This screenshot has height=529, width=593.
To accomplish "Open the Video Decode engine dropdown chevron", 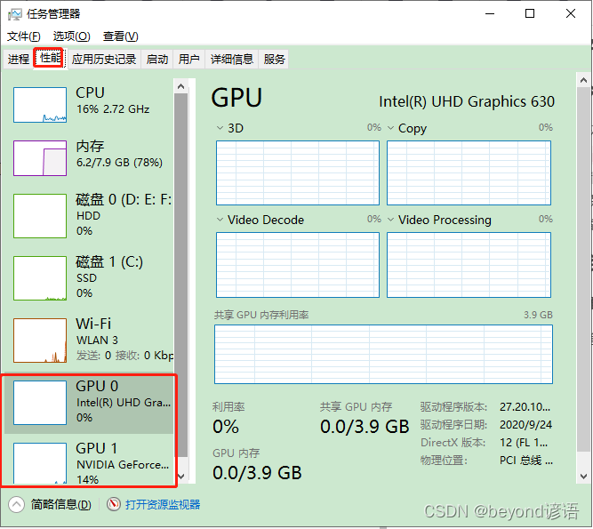I will point(220,220).
